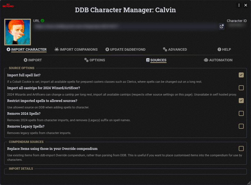Image resolution: width=251 pixels, height=185 pixels.
Task: Open the three-dot window menu
Action: pos(239,5)
